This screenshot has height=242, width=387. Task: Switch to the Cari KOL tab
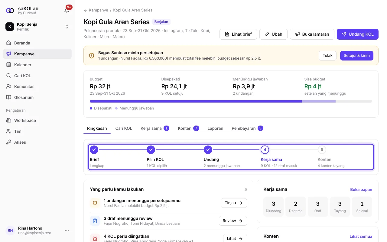pyautogui.click(x=124, y=128)
